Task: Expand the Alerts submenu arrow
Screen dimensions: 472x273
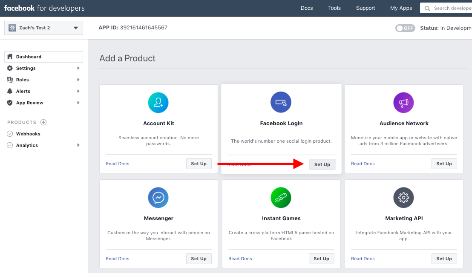Action: point(78,91)
